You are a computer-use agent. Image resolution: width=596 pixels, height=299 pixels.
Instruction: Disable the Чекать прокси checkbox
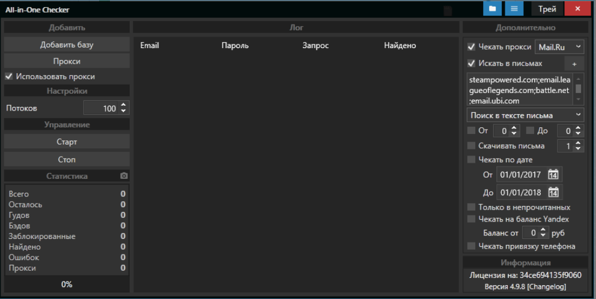point(472,47)
